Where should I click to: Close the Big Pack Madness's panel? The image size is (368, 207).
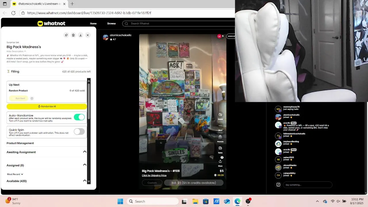coord(88,35)
